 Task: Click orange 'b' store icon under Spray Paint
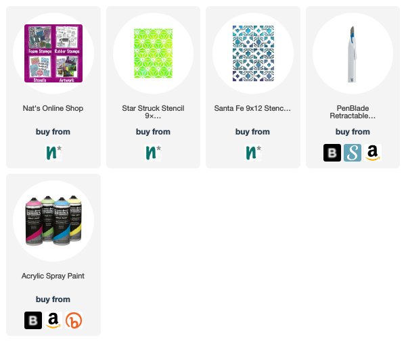click(x=74, y=320)
